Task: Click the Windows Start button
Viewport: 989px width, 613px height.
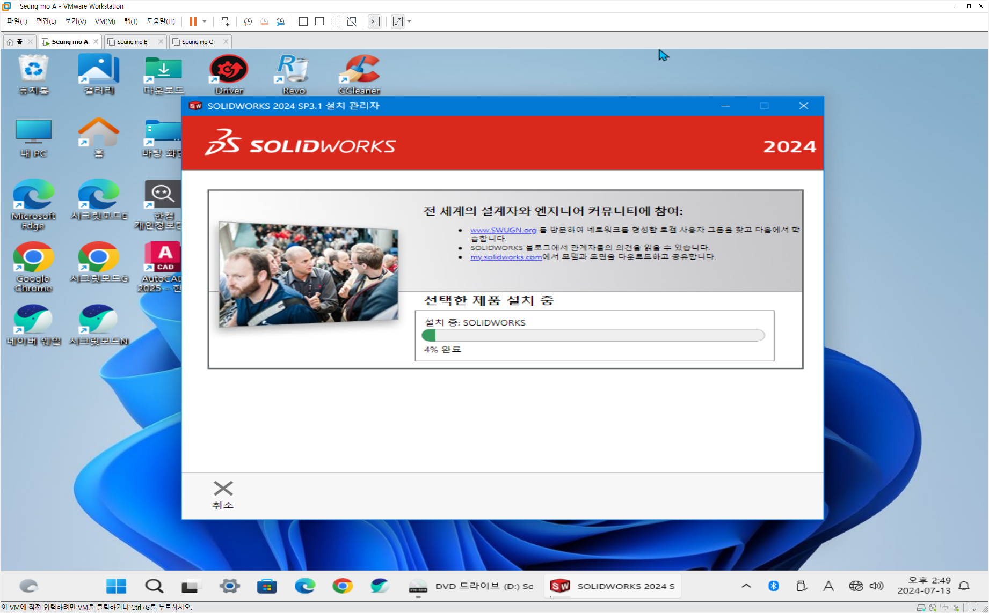Action: point(116,586)
